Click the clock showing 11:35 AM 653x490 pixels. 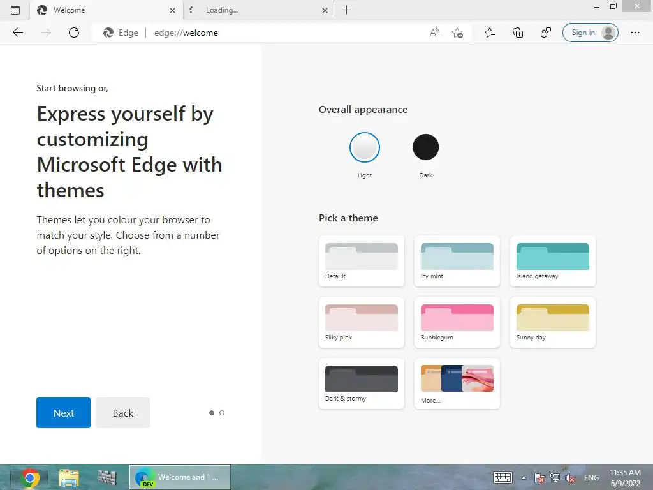click(625, 478)
